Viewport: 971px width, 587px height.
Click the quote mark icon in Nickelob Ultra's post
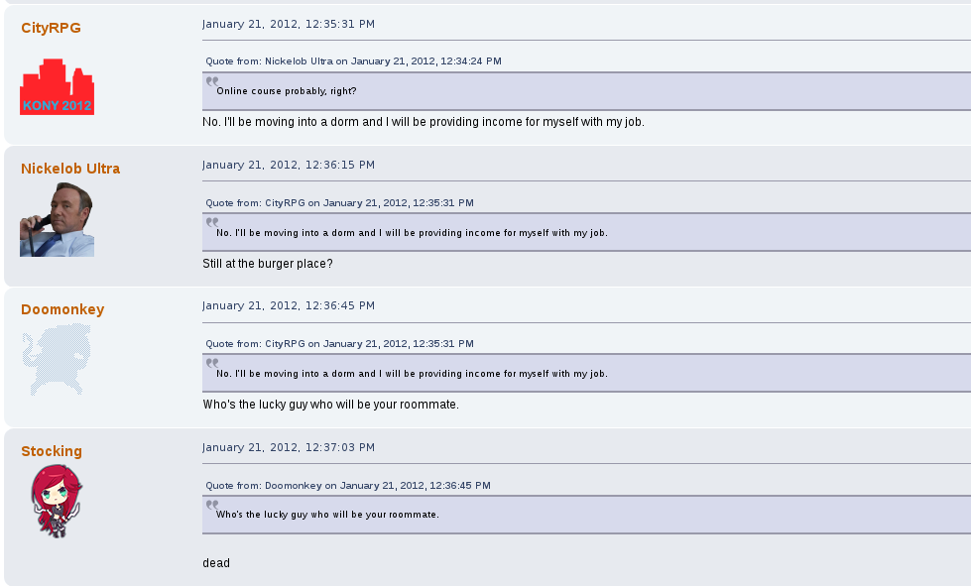point(212,223)
